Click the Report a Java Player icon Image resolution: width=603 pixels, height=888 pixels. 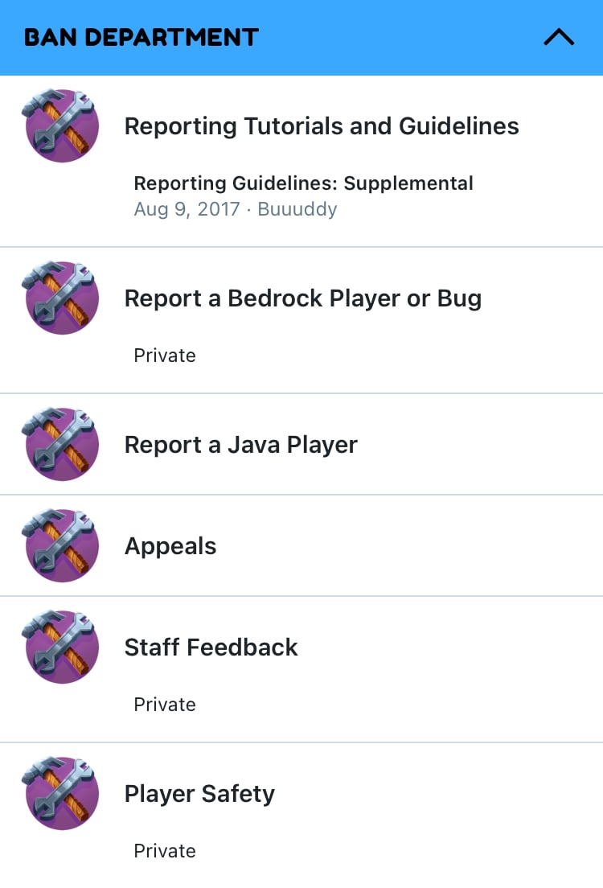[x=60, y=443]
